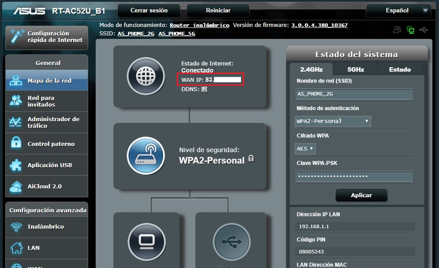Screen dimensions: 439x268
Task: Open AiCloud 2.0 menu item
Action: pos(47,186)
